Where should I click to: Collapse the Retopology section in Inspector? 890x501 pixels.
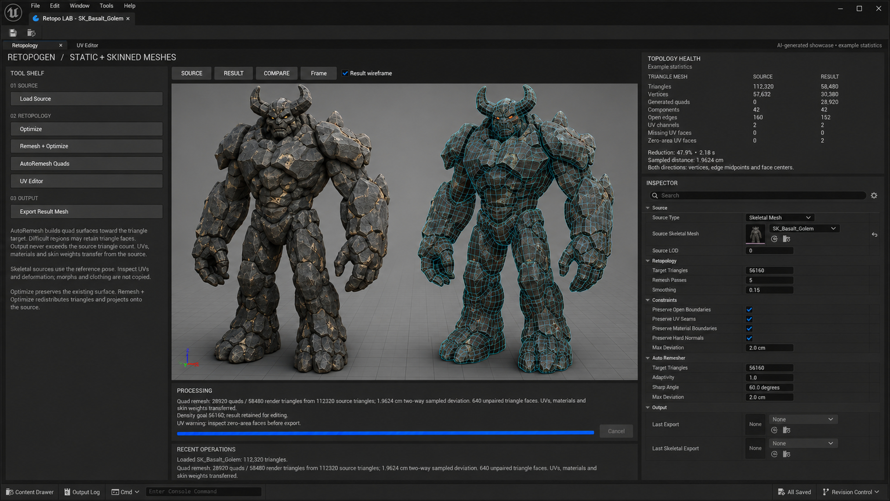[648, 261]
